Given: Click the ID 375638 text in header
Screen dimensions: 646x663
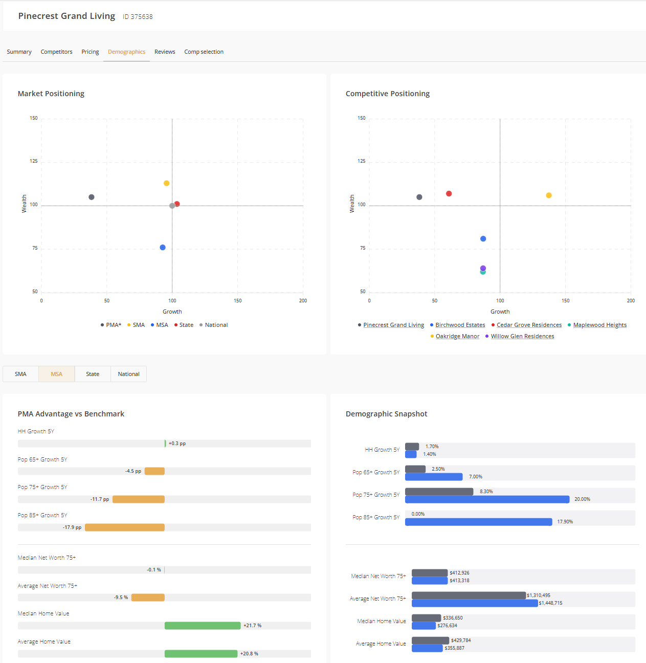Looking at the screenshot, I should [138, 17].
